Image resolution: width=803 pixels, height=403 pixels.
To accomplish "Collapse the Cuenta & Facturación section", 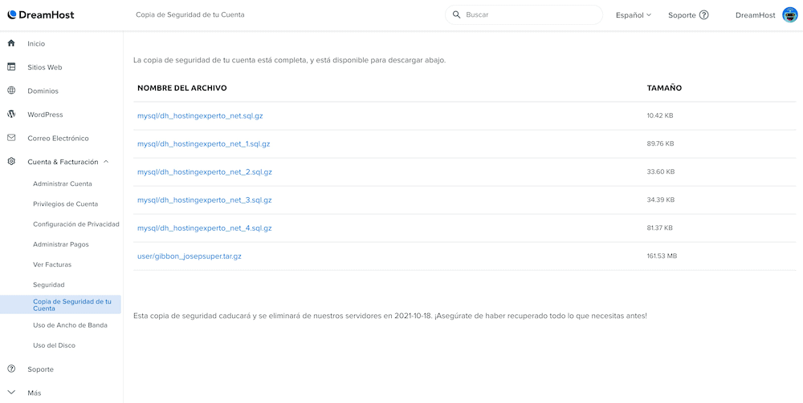I will [x=106, y=161].
